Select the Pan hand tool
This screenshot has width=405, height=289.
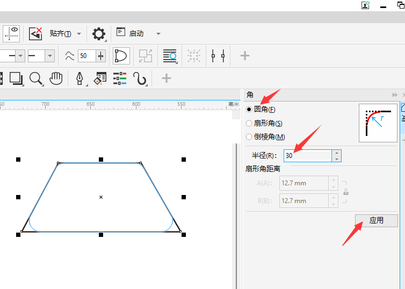click(56, 78)
